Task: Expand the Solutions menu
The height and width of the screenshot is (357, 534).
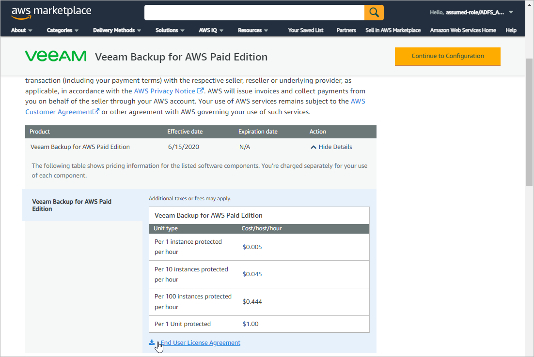Action: [x=170, y=30]
